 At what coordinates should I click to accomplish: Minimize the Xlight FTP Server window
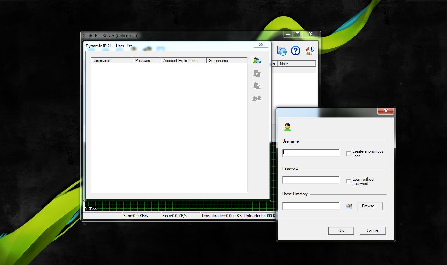pos(288,34)
